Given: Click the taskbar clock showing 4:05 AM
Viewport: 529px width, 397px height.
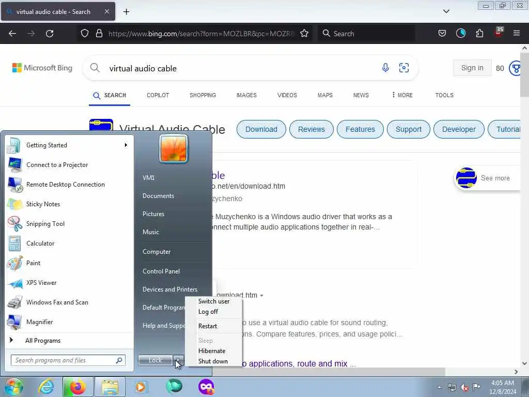Looking at the screenshot, I should click(x=503, y=387).
